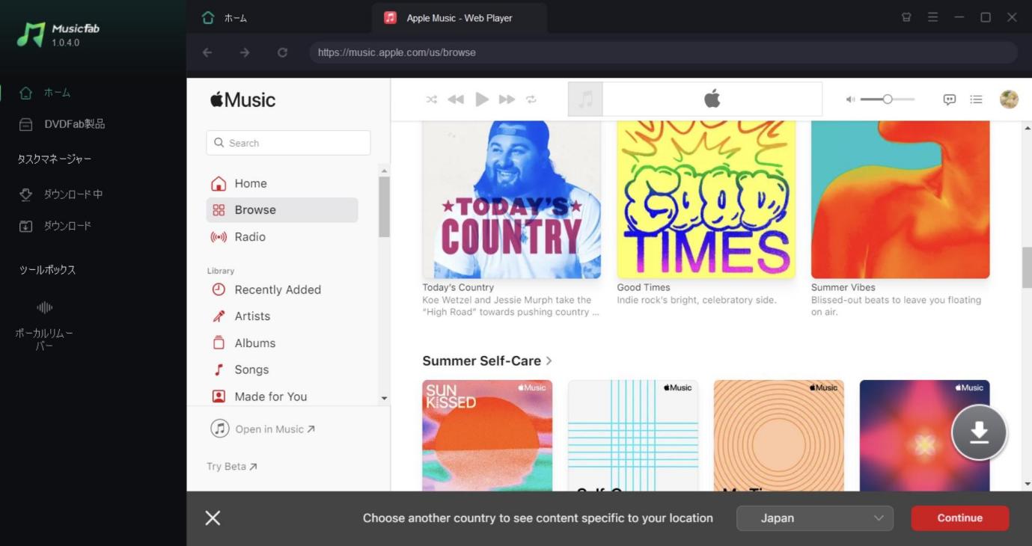Open the orange concentric circles playlist cover

point(779,435)
